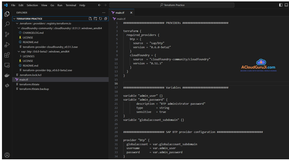Image resolution: width=289 pixels, height=161 pixels.
Task: Open the Search view in activity bar
Action: pyautogui.click(x=7, y=24)
